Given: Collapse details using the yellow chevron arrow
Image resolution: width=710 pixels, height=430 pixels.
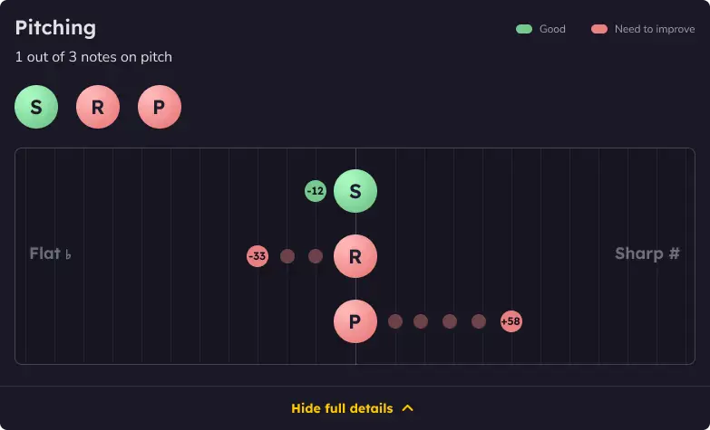Looking at the screenshot, I should [407, 408].
